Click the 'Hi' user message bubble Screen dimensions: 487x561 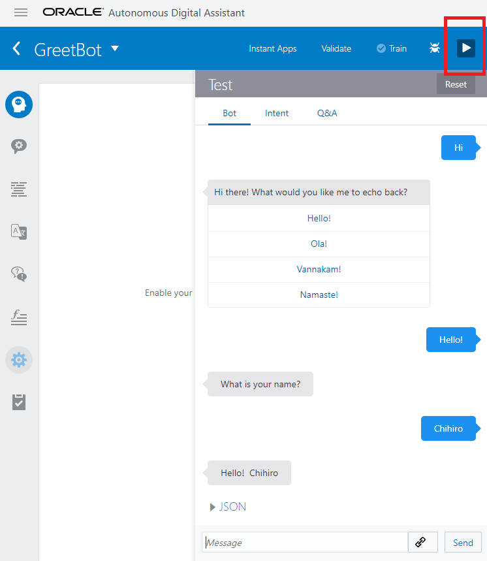(x=459, y=148)
